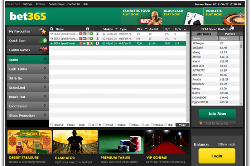Viewport: 251px width, 166px height.
Task: Check the Micro stakes filter
Action: 130,125
